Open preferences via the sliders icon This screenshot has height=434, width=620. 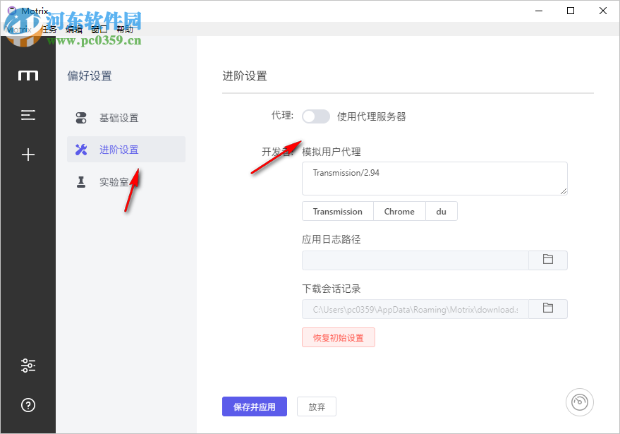[28, 365]
